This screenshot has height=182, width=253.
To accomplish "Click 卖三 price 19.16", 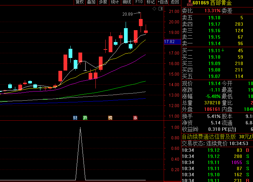I will pyautogui.click(x=214, y=31).
